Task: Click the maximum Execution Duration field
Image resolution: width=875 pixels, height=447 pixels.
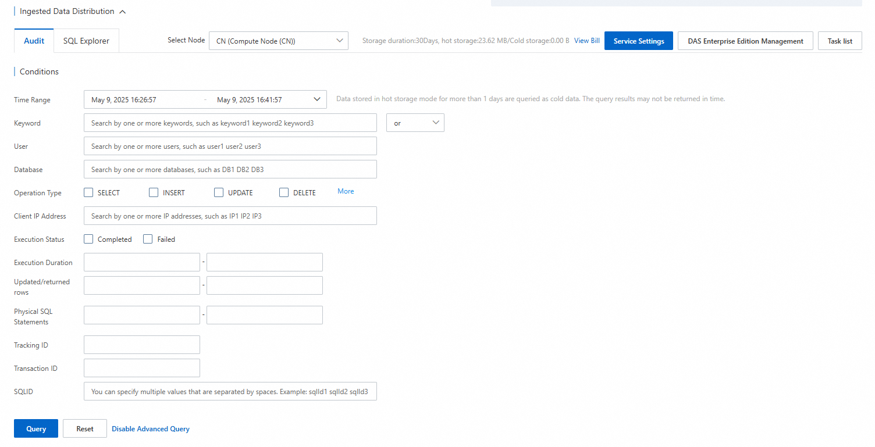Action: click(x=265, y=262)
